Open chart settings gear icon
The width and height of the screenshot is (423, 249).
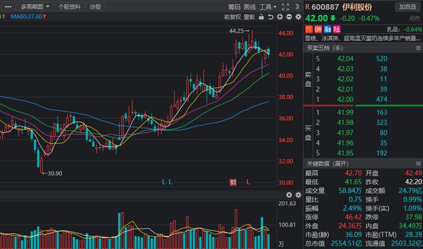(298, 17)
